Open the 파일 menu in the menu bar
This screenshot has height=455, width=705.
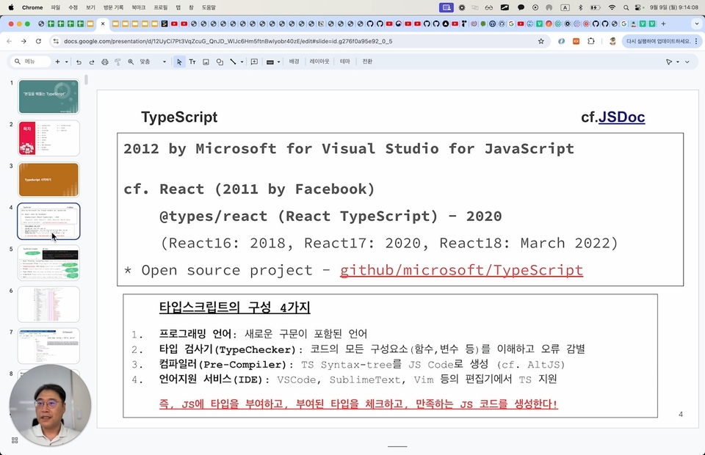(55, 7)
